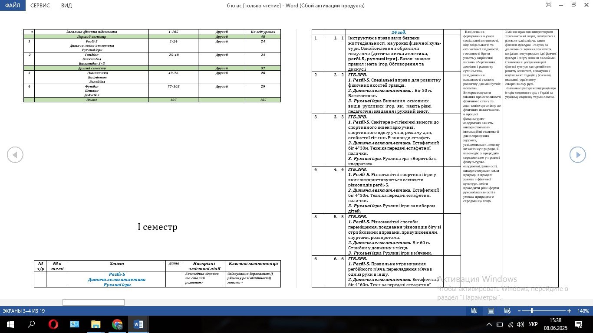Click the 'Навчальні ресурси' paragraph in right column
Screen dimensions: 593x333
click(530, 92)
